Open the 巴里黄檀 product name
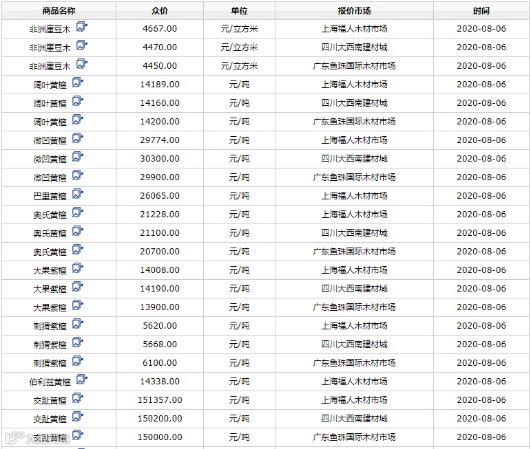The image size is (531, 449). pos(50,197)
